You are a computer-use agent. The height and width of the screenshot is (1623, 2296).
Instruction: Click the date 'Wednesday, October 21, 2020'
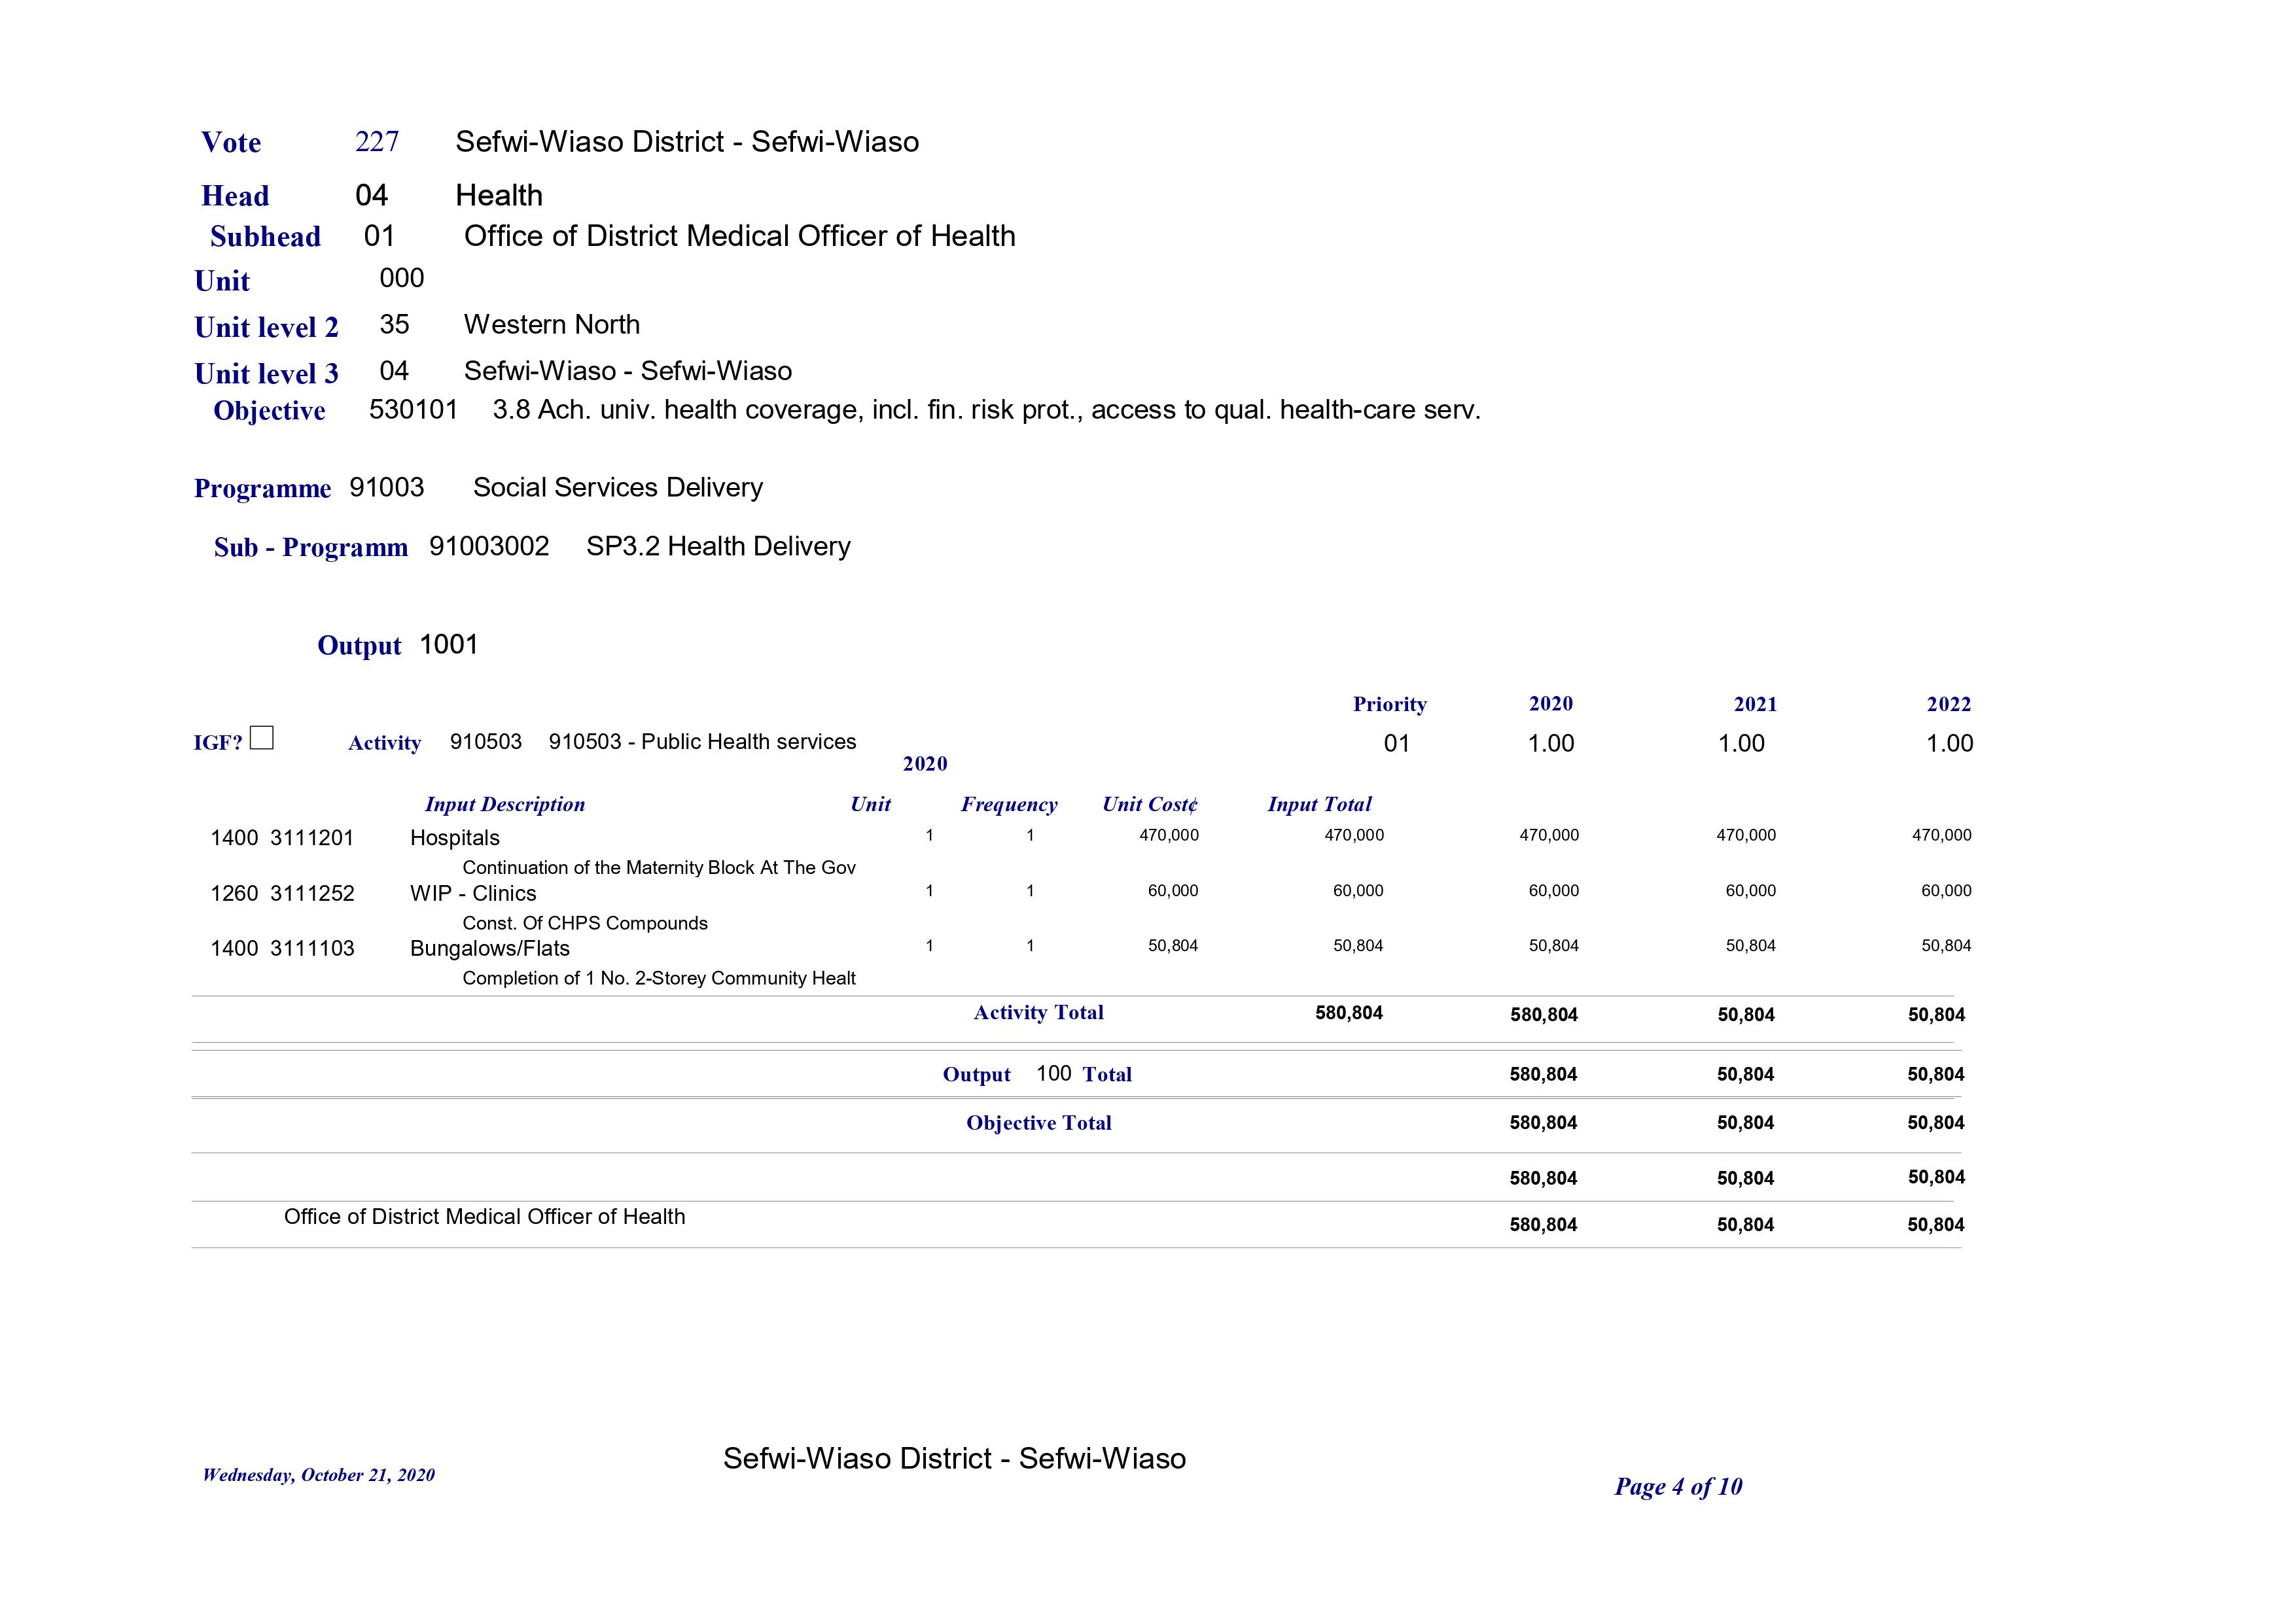(x=319, y=1475)
